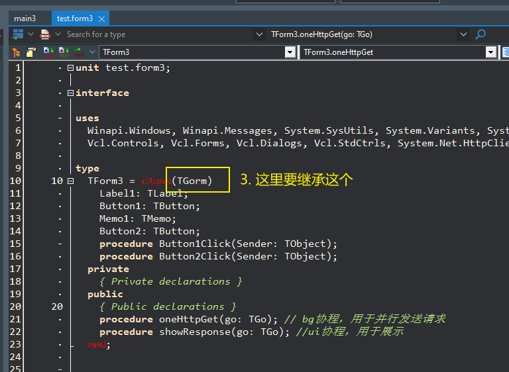Click the orange class hierarchy tree icon
Image resolution: width=509 pixels, height=372 pixels.
[x=16, y=52]
